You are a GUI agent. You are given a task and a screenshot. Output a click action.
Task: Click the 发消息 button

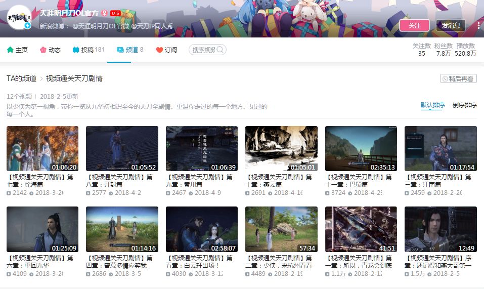coord(451,25)
